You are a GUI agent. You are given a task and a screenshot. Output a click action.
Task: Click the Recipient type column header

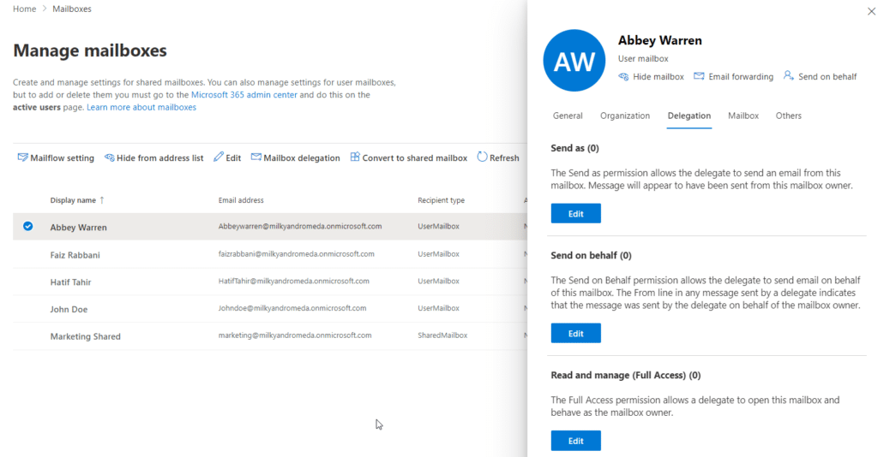(x=441, y=200)
